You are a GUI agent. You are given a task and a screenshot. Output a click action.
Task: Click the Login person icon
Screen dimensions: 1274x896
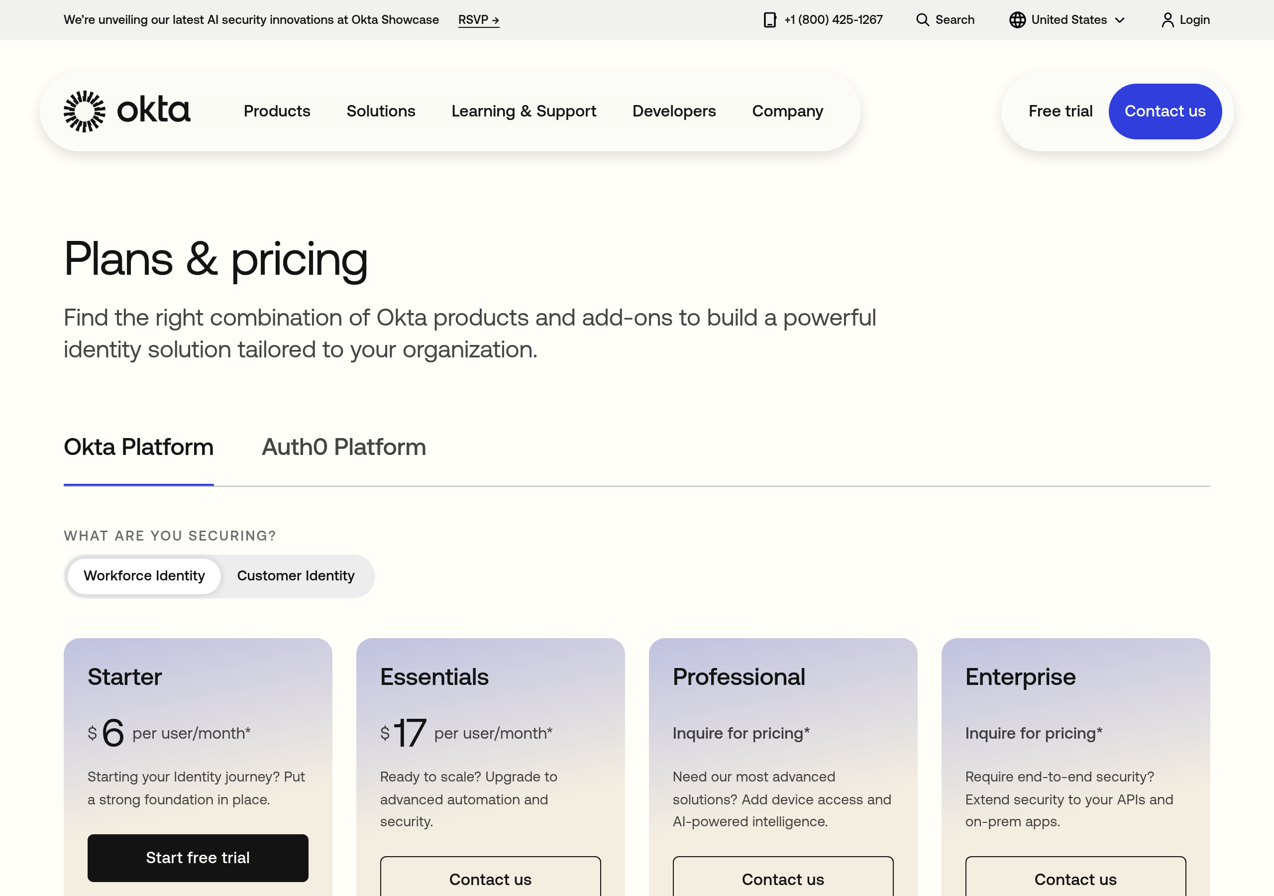[x=1168, y=19]
